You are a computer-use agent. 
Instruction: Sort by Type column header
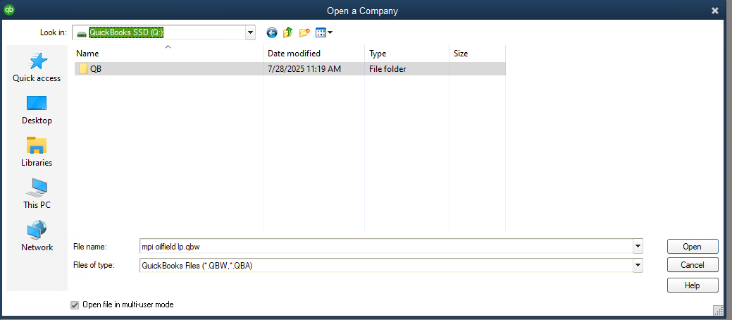[407, 54]
